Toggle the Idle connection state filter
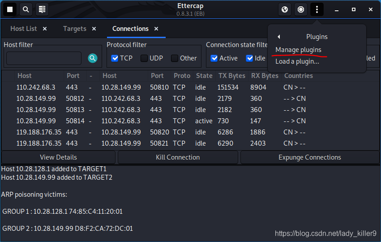This screenshot has width=381, height=242. [x=249, y=58]
